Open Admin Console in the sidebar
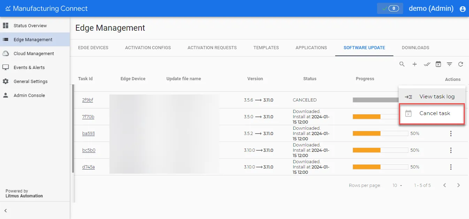This screenshot has height=219, width=469. [35, 95]
